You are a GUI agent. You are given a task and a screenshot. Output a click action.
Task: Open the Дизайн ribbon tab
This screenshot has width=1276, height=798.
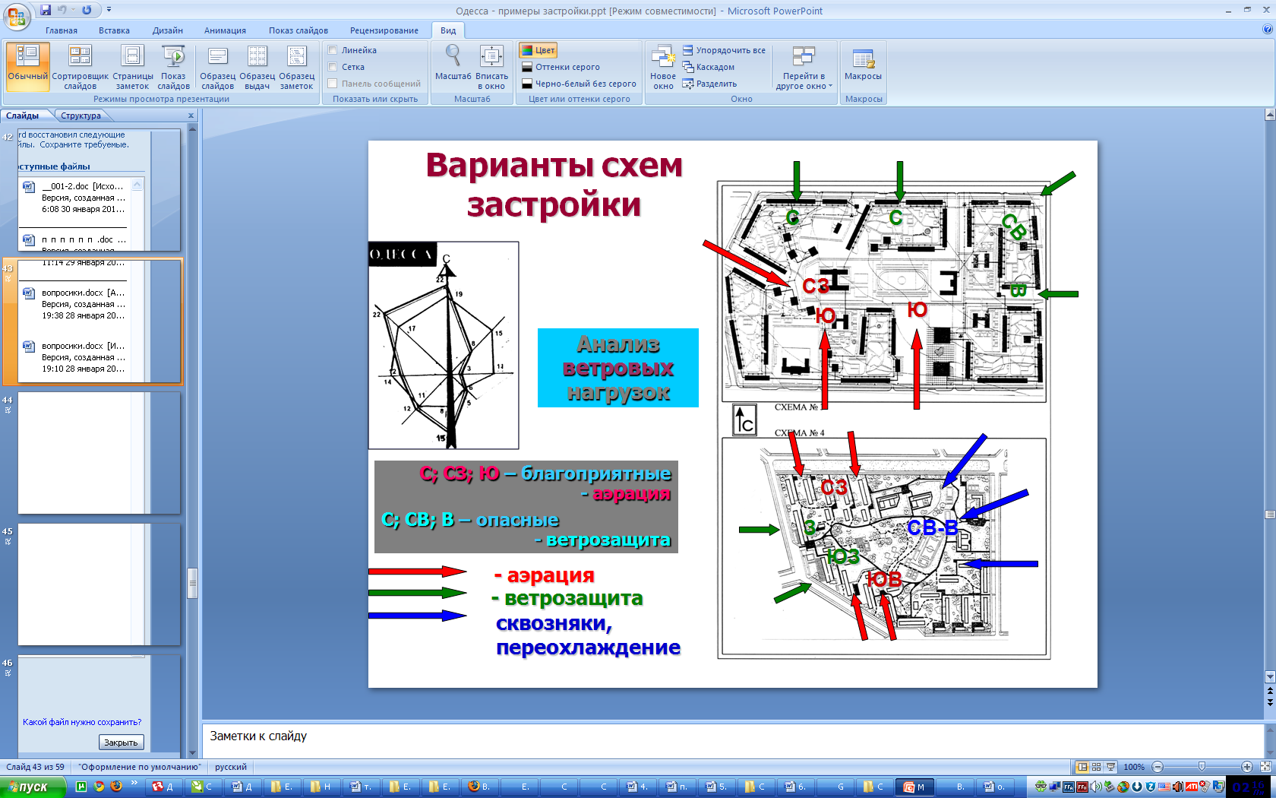click(167, 30)
